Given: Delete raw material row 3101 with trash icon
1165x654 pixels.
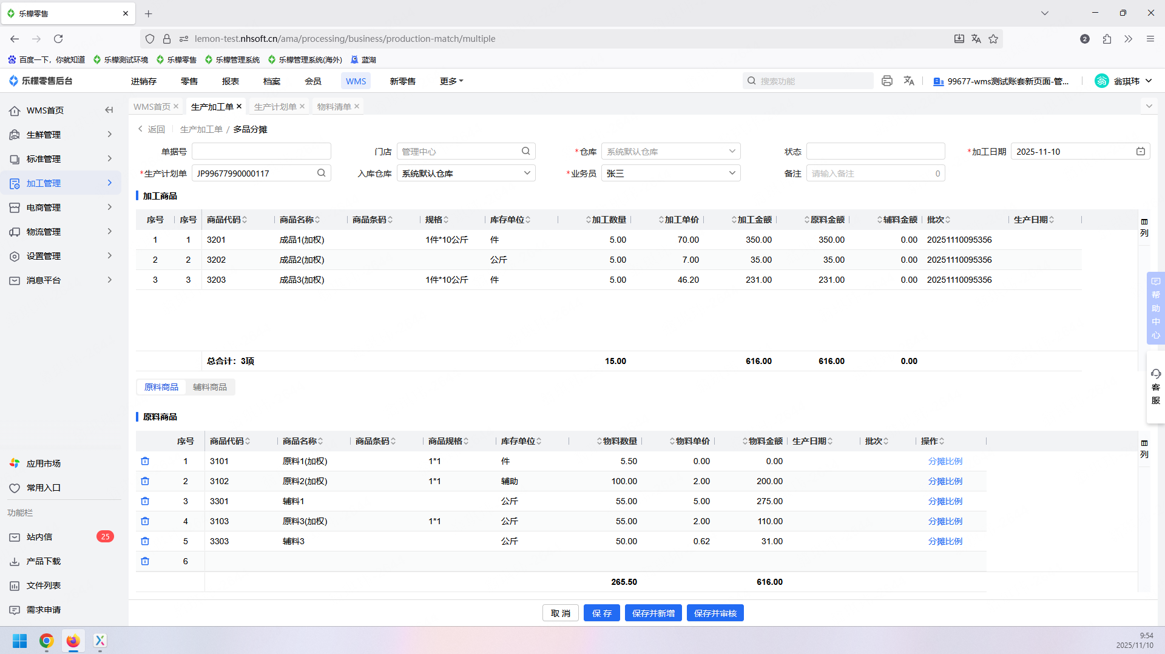Looking at the screenshot, I should pos(145,461).
